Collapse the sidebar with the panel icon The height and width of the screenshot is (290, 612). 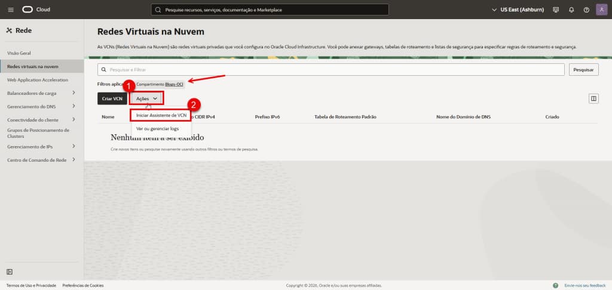tap(10, 272)
